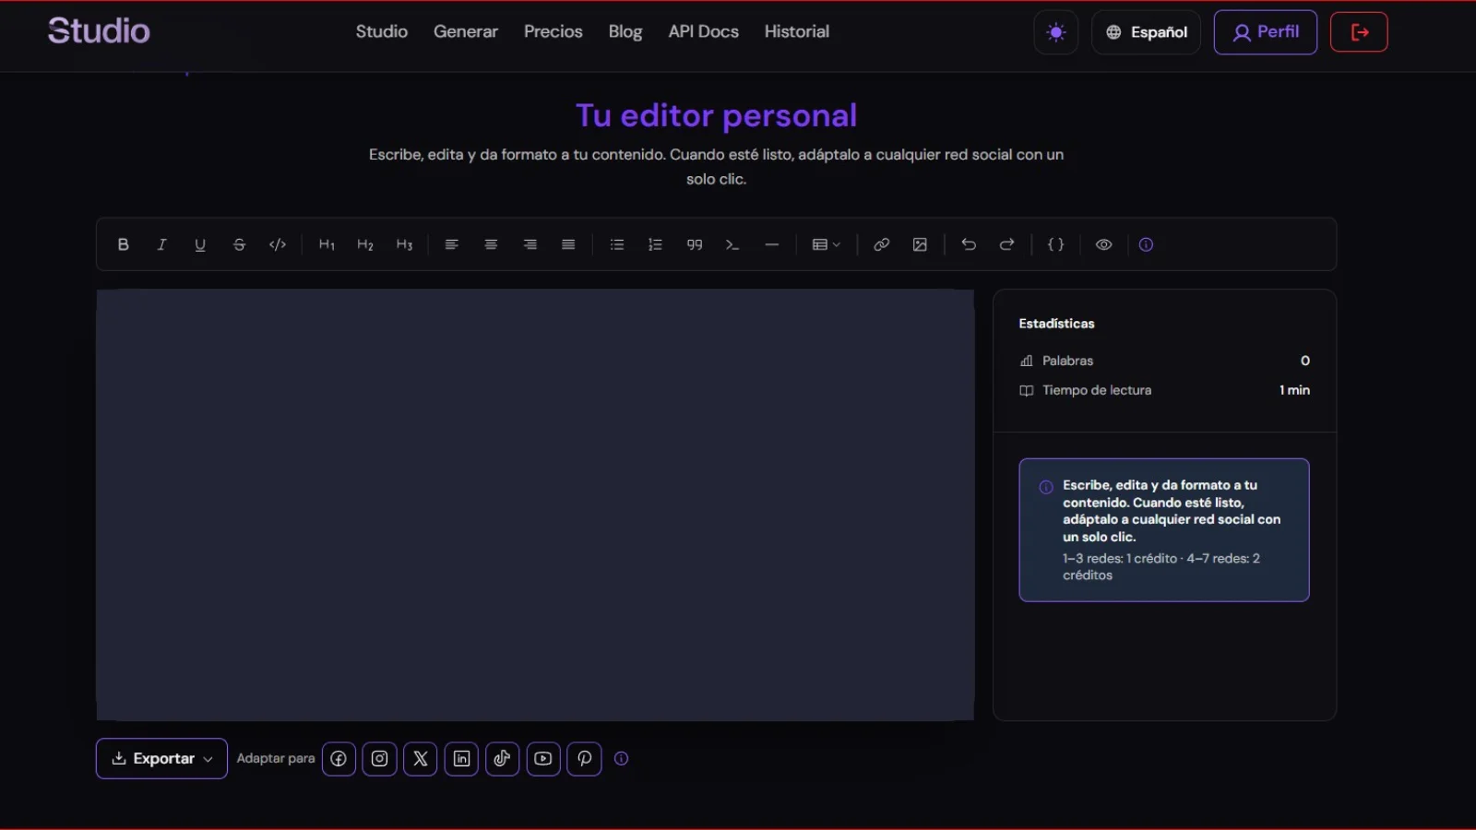Viewport: 1476px width, 830px height.
Task: Navigate to the Historial section
Action: click(x=796, y=31)
